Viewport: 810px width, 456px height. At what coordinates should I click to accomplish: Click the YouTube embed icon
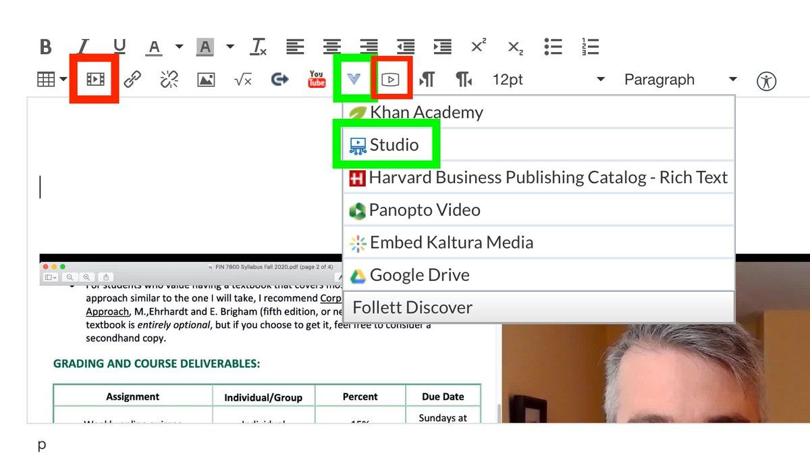coord(317,80)
